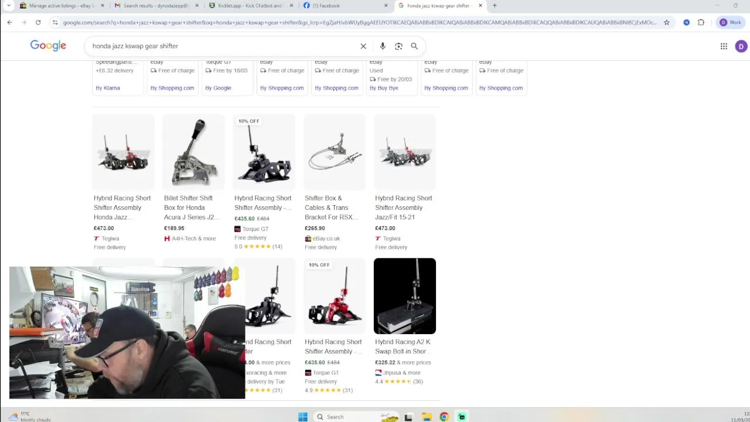Switch to Kicklet.app chatbot tab
750x422 pixels.
tap(250, 6)
